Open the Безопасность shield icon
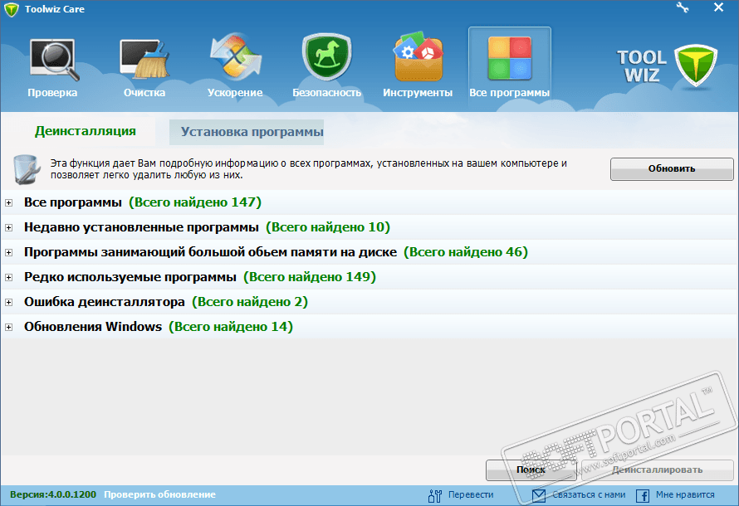This screenshot has height=506, width=739. (326, 56)
